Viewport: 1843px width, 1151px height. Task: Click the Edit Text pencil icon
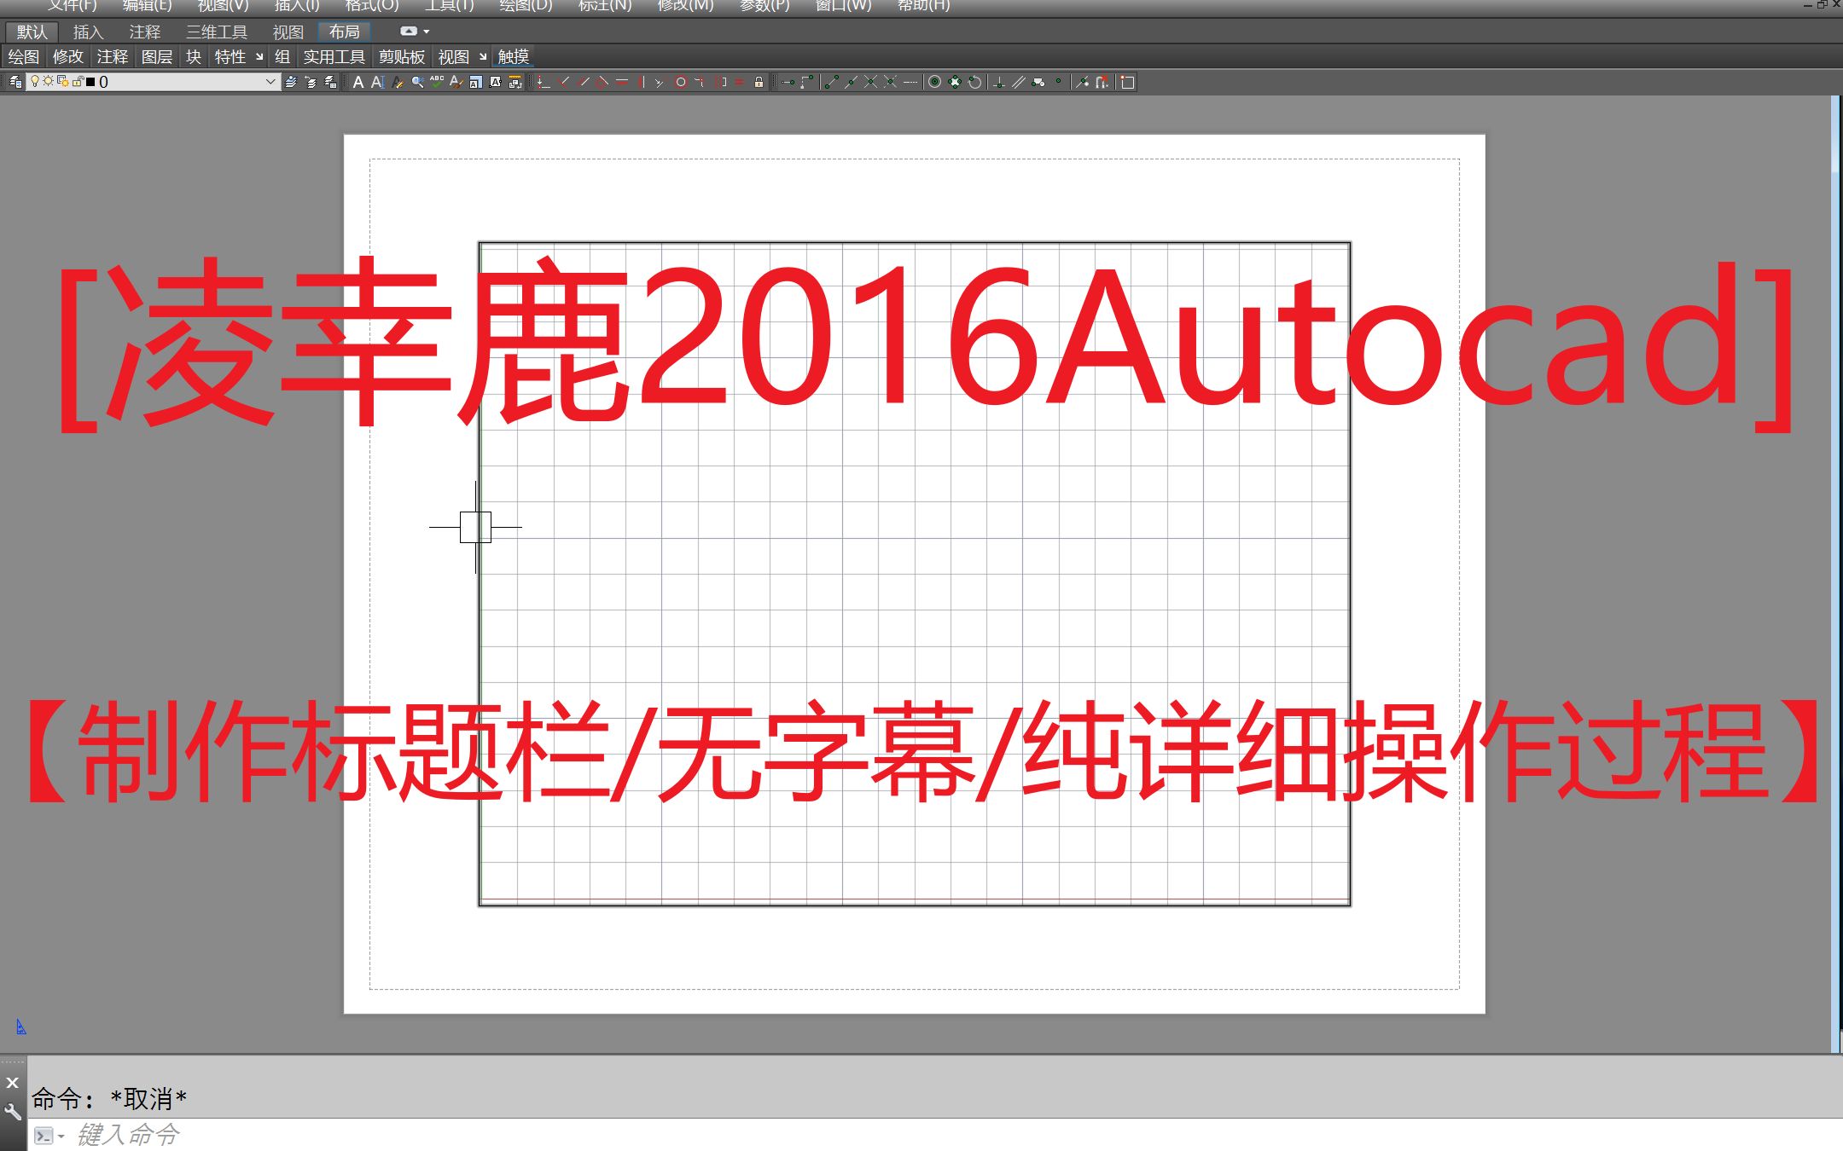[398, 82]
